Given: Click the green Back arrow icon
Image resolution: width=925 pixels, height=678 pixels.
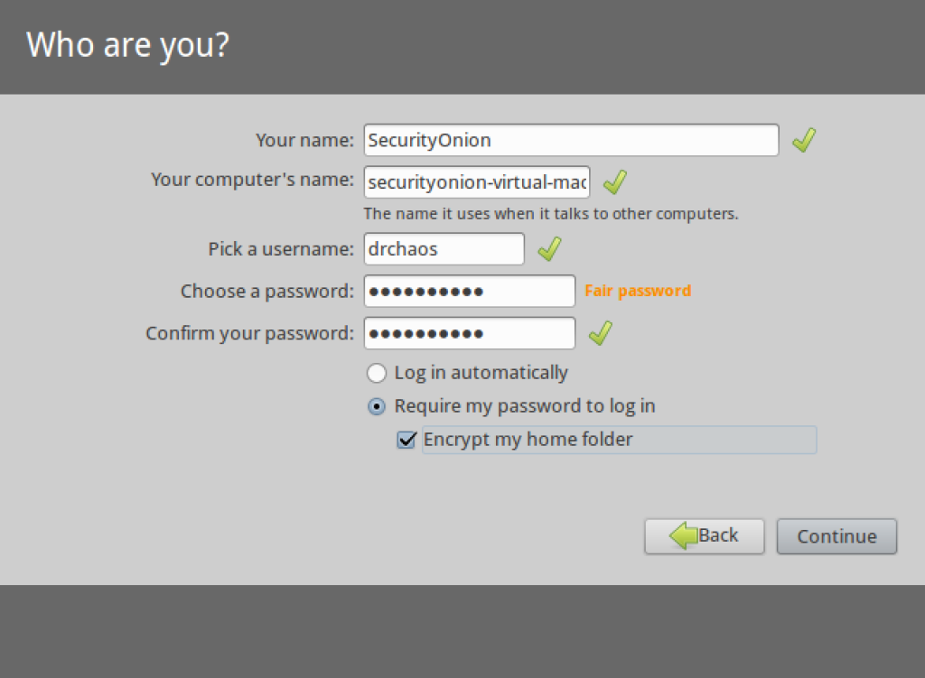Looking at the screenshot, I should pyautogui.click(x=683, y=535).
